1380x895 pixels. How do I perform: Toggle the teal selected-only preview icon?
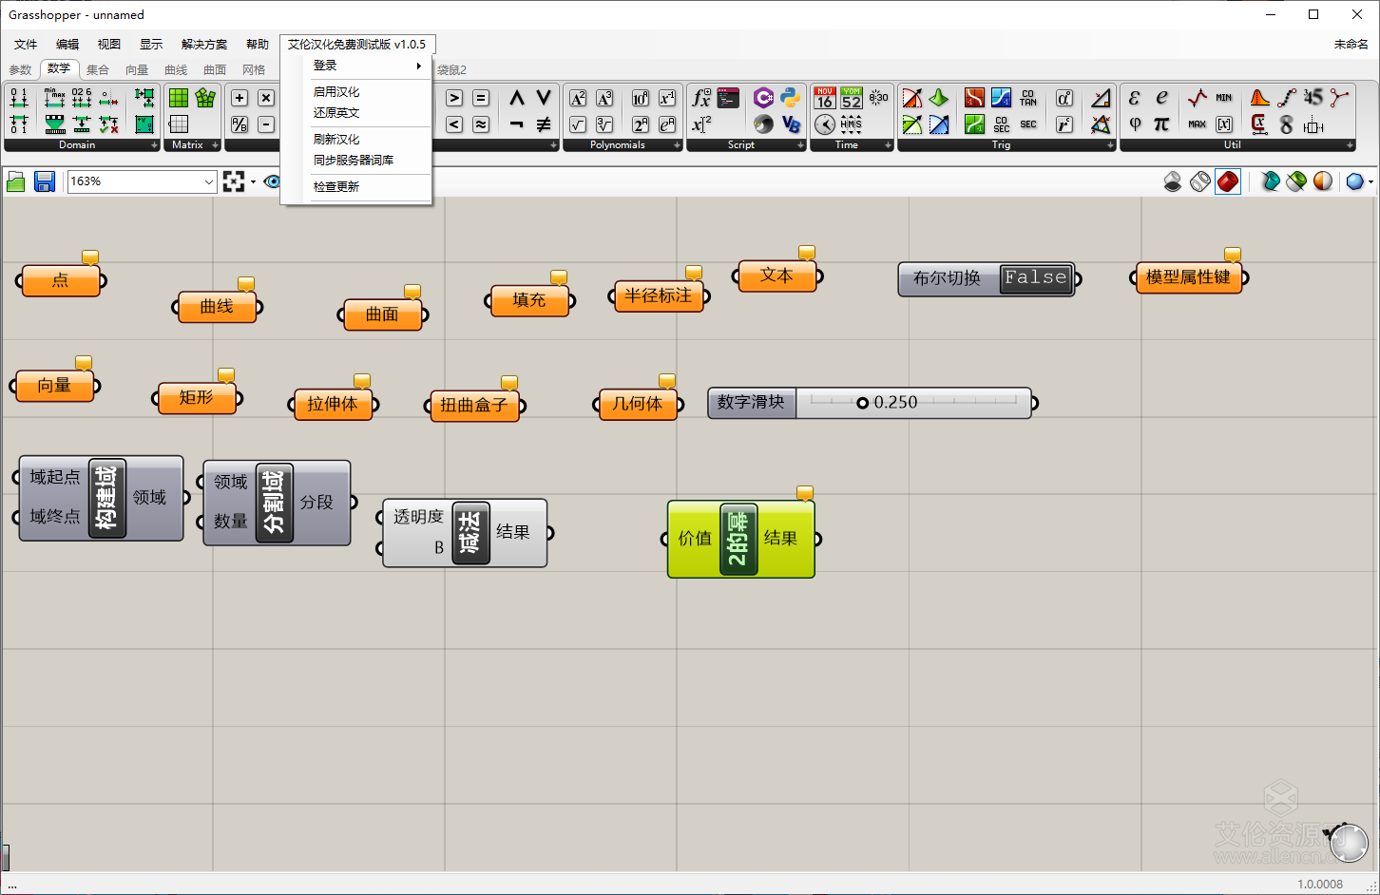pos(1271,181)
